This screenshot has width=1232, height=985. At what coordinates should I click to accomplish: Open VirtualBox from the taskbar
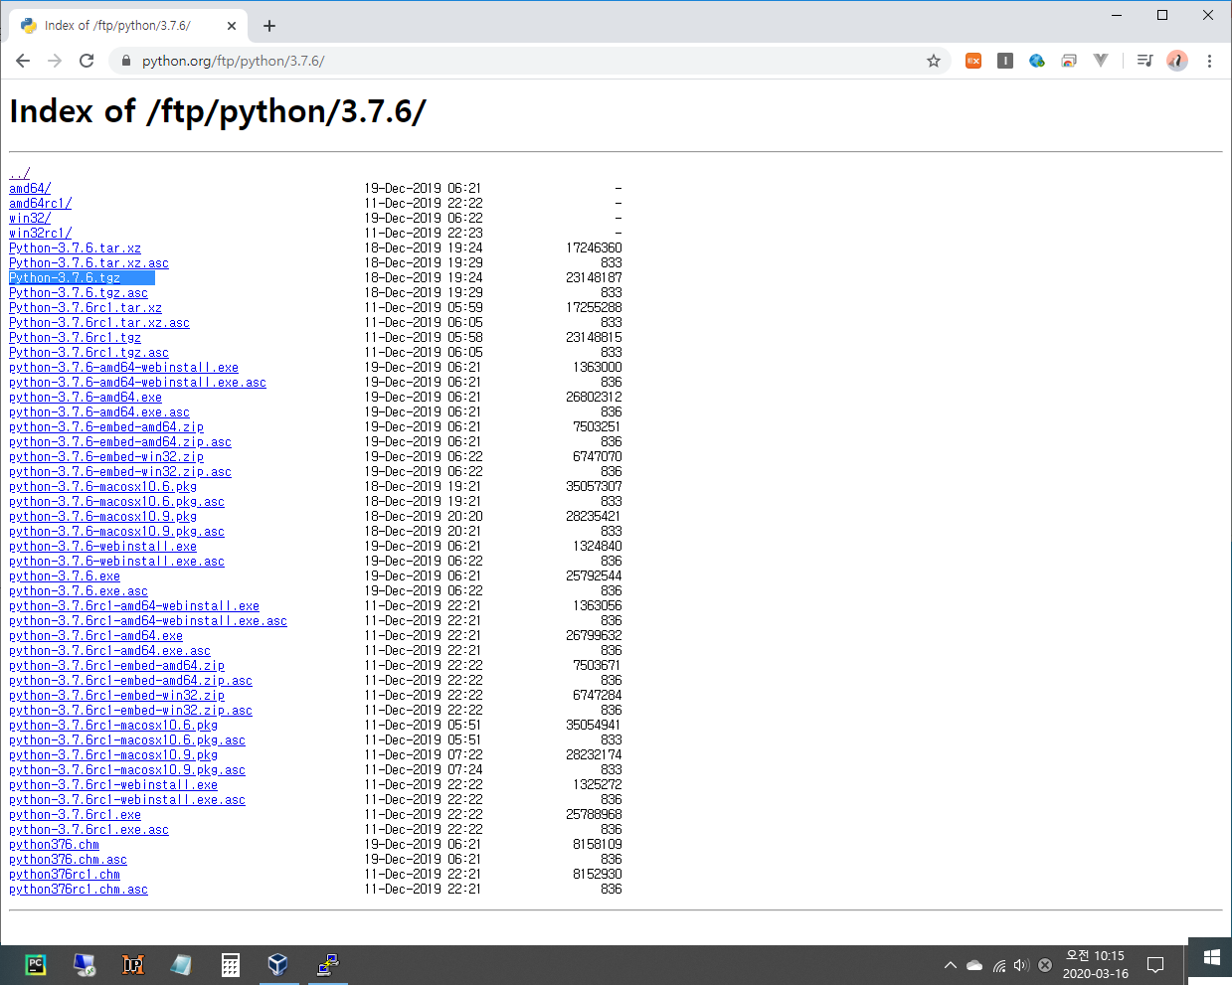point(278,964)
